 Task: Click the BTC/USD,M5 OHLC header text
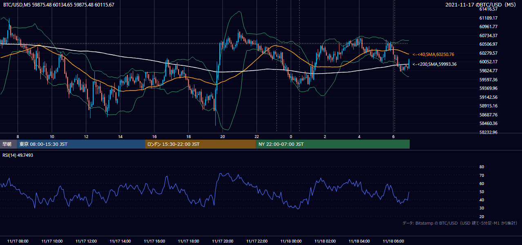click(59, 5)
